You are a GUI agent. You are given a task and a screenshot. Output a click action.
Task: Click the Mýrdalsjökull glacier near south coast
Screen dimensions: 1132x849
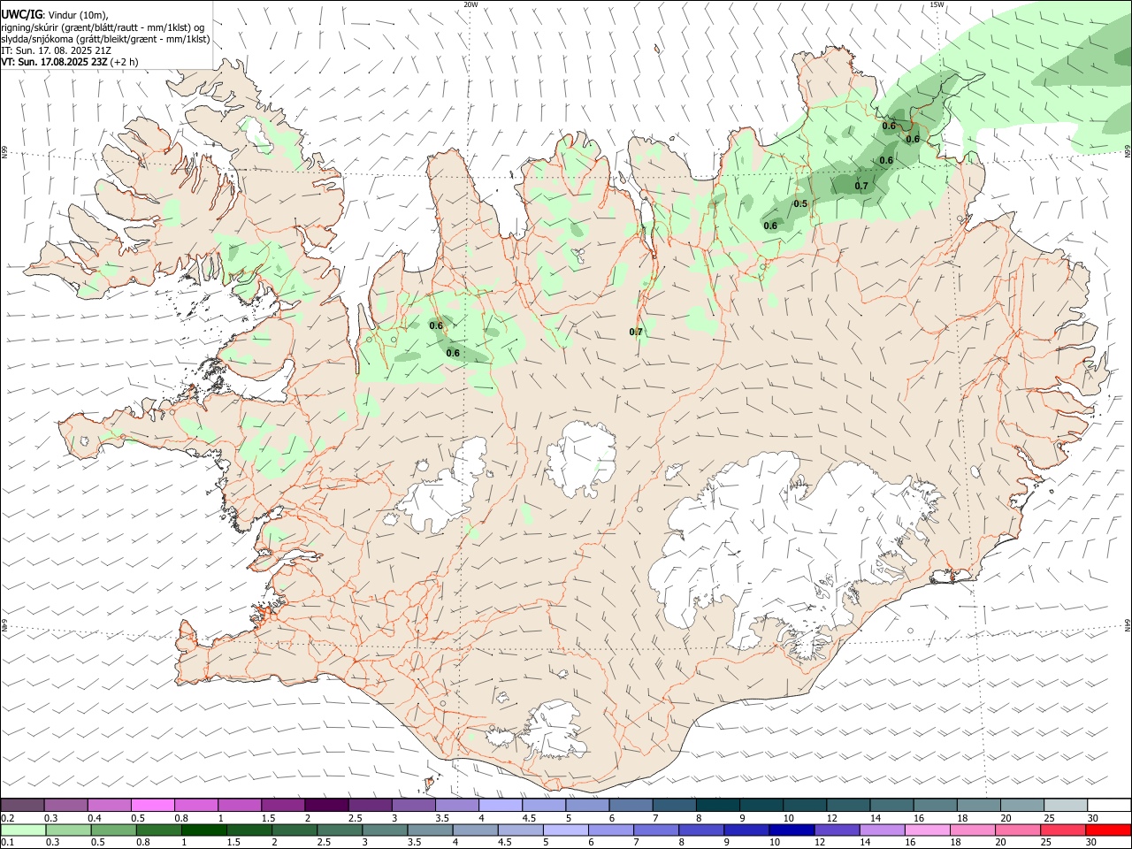[x=555, y=730]
